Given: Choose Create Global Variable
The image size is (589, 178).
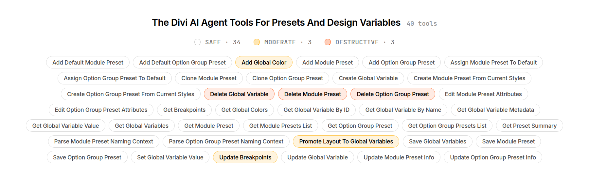Looking at the screenshot, I should [x=368, y=78].
